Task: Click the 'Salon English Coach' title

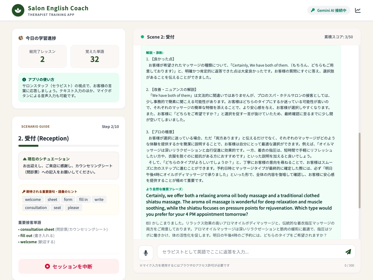Action: point(58,8)
